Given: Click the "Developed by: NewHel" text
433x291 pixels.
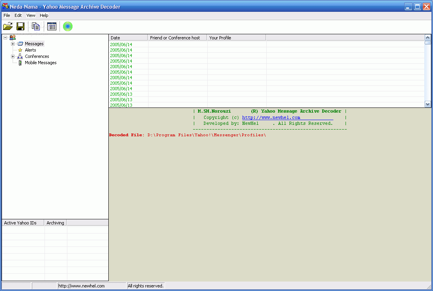Looking at the screenshot, I should pos(231,123).
